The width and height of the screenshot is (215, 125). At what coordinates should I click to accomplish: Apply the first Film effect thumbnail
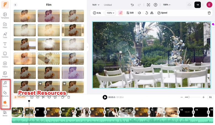coord(25,16)
